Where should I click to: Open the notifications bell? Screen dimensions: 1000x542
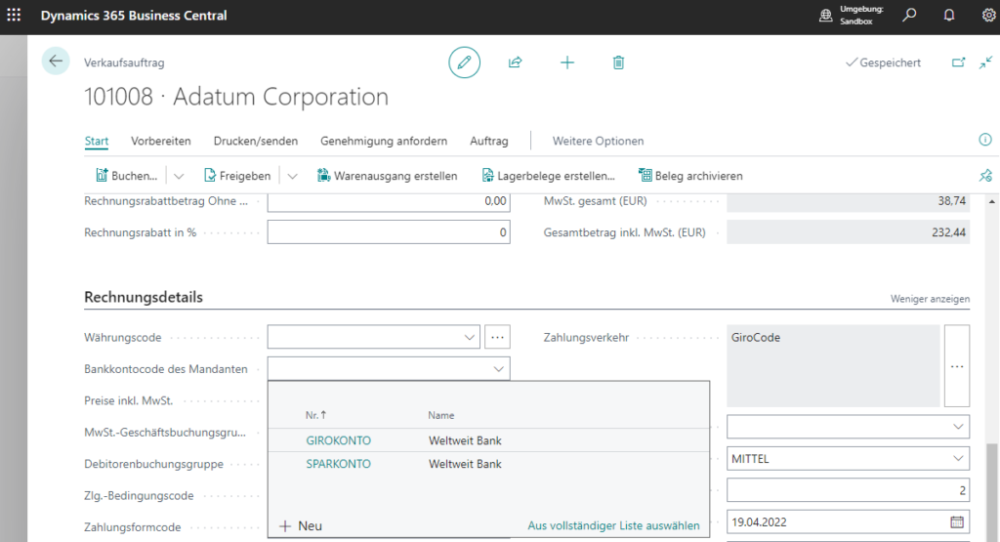pos(948,16)
